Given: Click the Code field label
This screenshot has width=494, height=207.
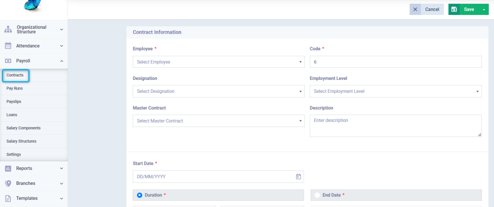Looking at the screenshot, I should pos(315,49).
